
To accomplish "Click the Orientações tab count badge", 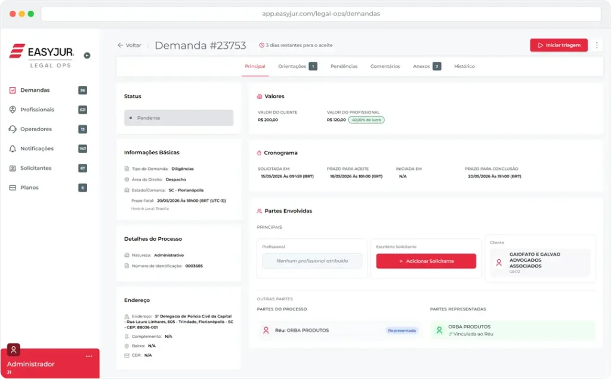I will pyautogui.click(x=313, y=67).
